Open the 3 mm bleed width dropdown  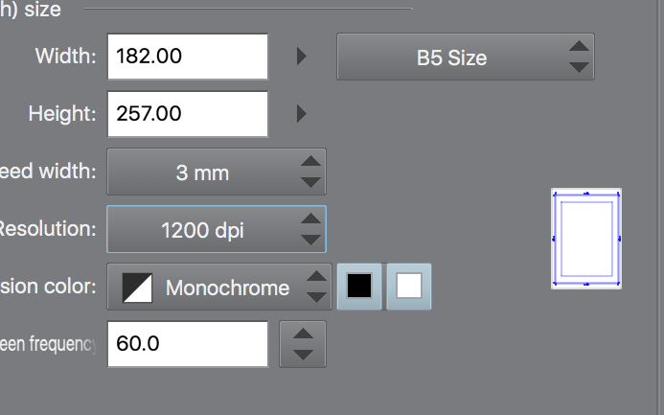[x=216, y=173]
